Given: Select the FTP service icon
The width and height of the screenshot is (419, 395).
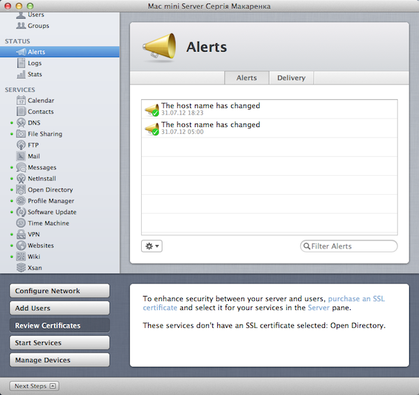Looking at the screenshot, I should pos(21,145).
